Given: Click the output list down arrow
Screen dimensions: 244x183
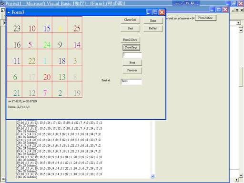Looking at the screenshot, I should 152,176.
